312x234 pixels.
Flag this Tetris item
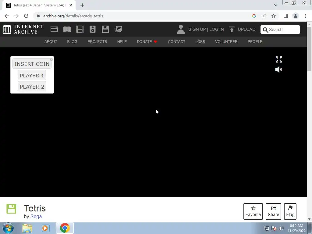290,211
